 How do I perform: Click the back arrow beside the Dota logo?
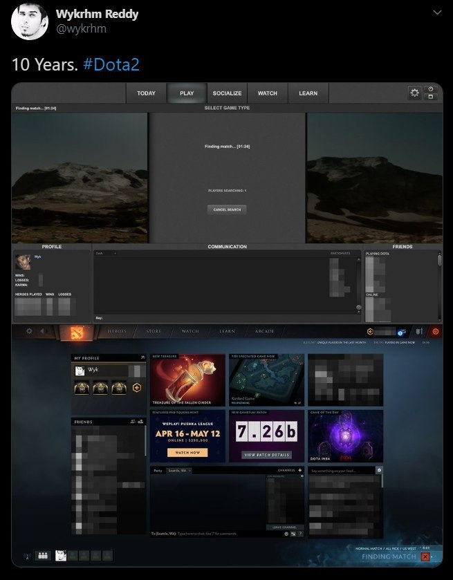pyautogui.click(x=42, y=331)
